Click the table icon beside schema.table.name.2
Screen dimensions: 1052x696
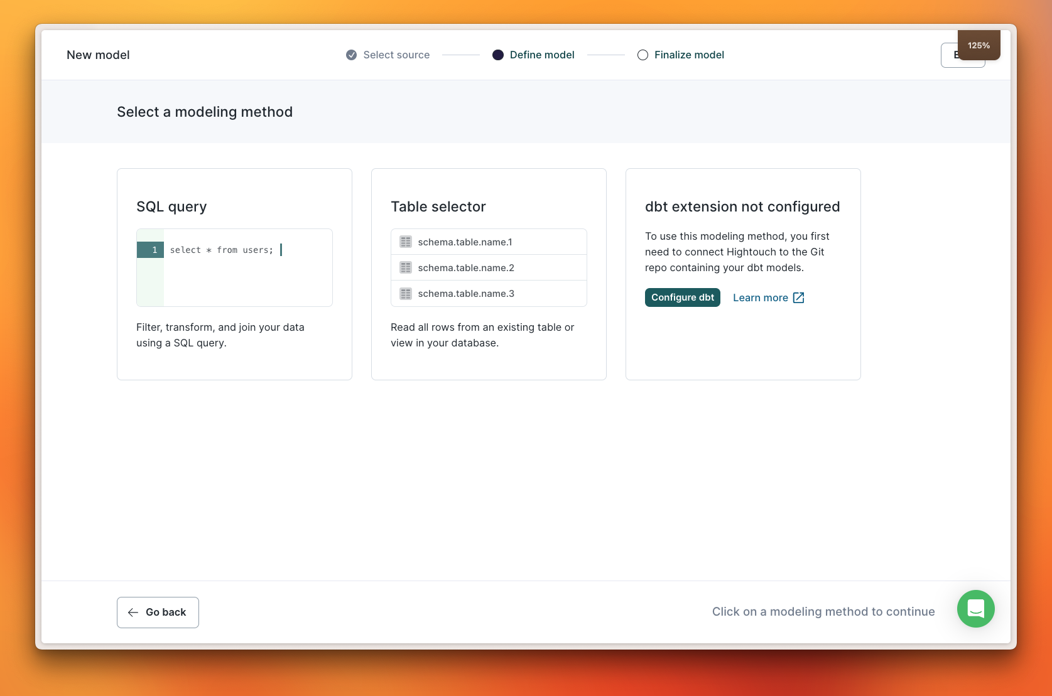(x=406, y=268)
